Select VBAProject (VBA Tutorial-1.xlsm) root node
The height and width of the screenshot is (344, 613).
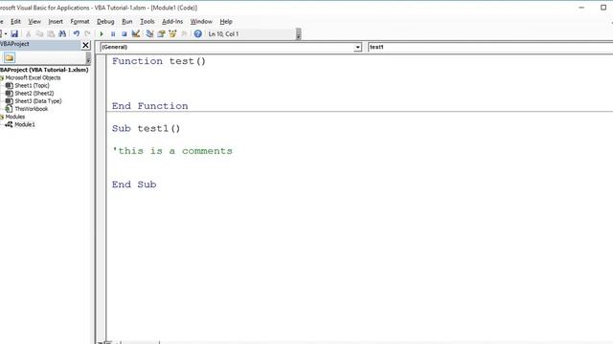click(44, 70)
